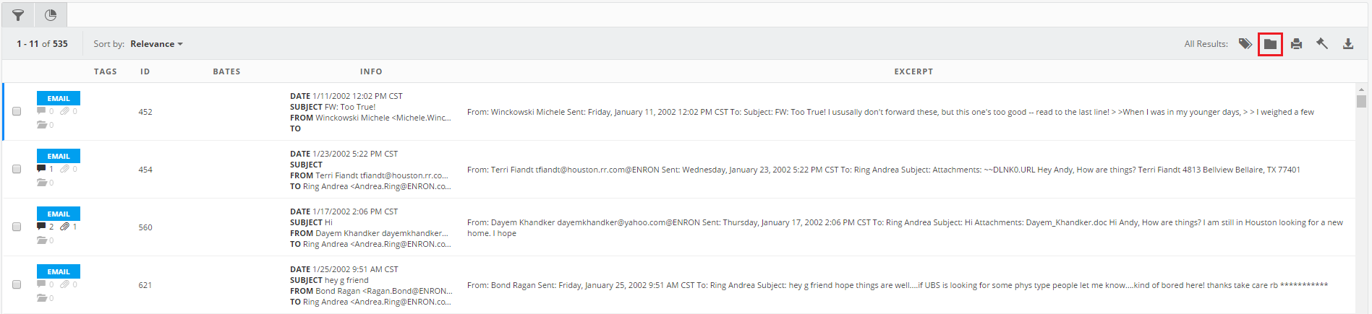Open the EMAIL badge of document 621
The width and height of the screenshot is (1372, 314).
(x=59, y=271)
